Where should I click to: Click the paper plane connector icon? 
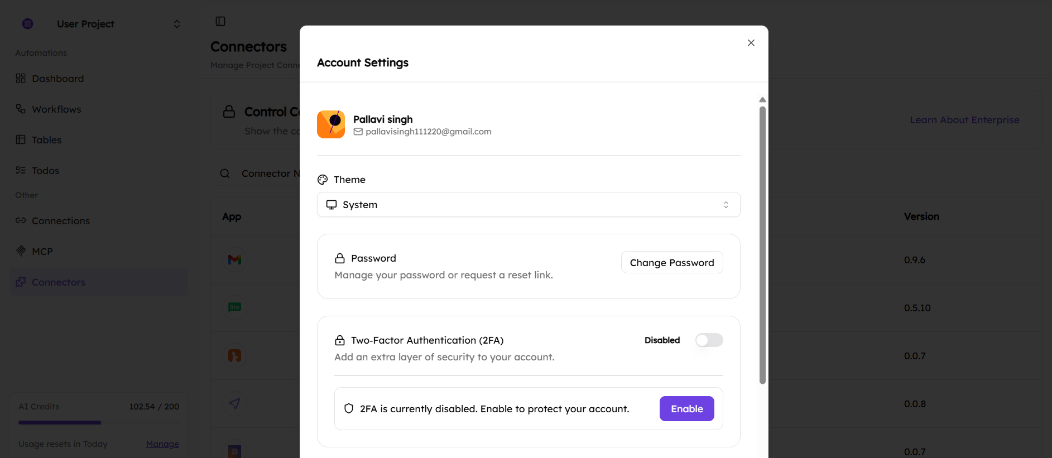point(234,403)
